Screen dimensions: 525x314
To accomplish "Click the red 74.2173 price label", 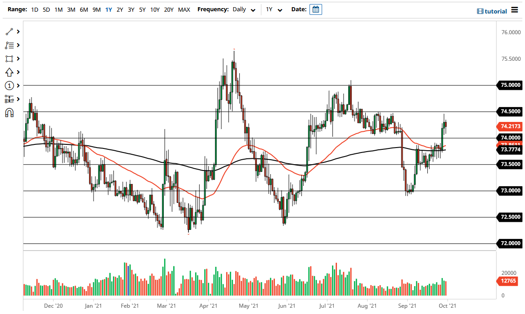I will click(x=509, y=127).
